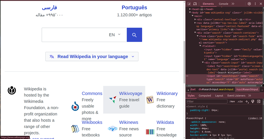
Task: Toggle the device toolbar icon
Action: coord(195,4)
